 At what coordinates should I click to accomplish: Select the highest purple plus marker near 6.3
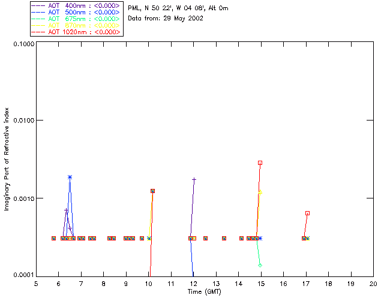66,210
